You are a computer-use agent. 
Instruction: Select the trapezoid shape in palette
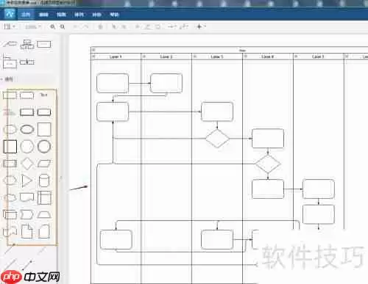[44, 215]
